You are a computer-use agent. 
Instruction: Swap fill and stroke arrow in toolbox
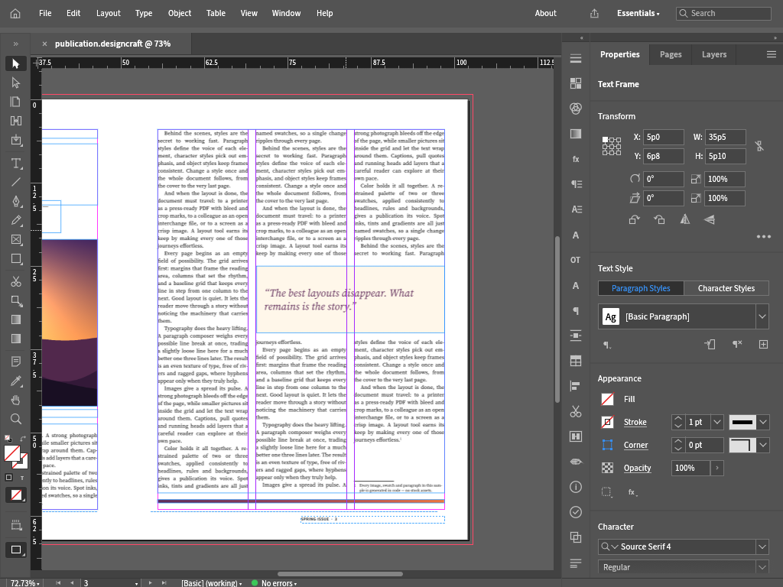coord(22,438)
